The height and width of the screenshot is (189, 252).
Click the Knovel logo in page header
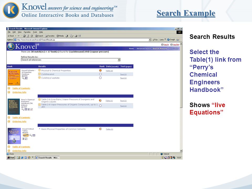pyautogui.click(x=23, y=46)
